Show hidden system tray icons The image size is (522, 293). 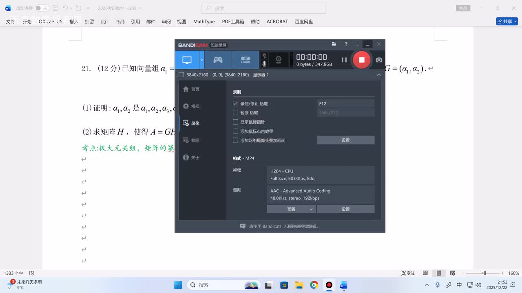click(x=427, y=285)
